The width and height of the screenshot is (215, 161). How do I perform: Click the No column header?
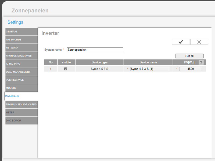tap(51, 62)
